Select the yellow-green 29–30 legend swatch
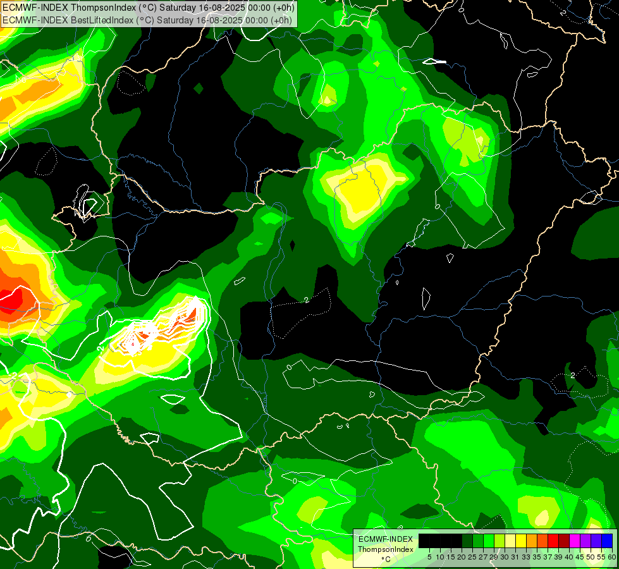Screen dimensions: 619x569 [499, 541]
